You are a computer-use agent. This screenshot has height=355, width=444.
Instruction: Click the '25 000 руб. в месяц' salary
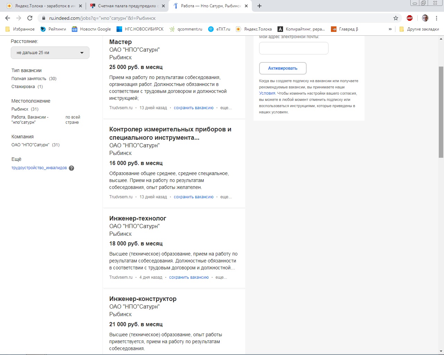(x=136, y=67)
